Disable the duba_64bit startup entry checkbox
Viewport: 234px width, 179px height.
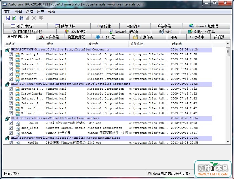point(11,128)
